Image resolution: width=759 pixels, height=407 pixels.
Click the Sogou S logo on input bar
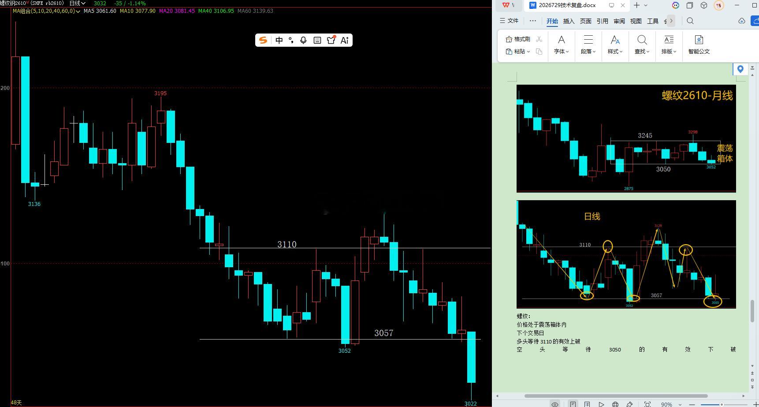click(x=263, y=40)
